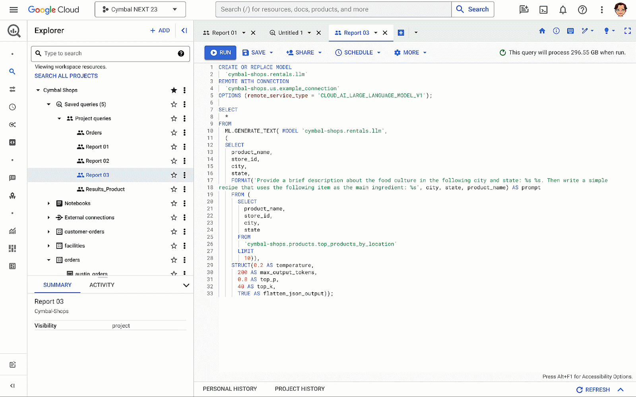636x397 pixels.
Task: Switch to the ACTIVITY tab
Action: point(102,285)
